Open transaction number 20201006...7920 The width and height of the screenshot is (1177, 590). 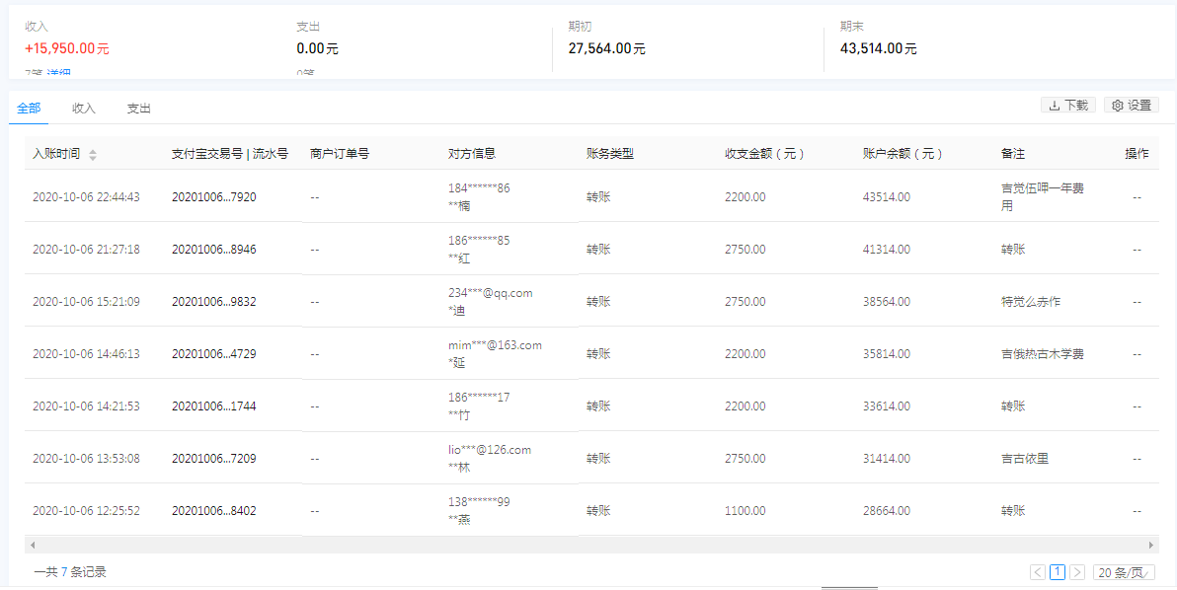pos(213,197)
